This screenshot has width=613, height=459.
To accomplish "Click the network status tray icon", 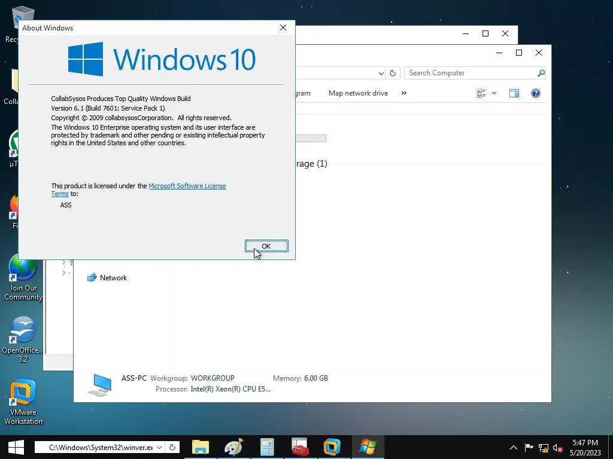I will 544,448.
